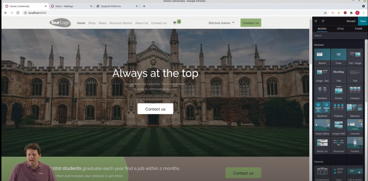Select the Masonry building block
The image size is (368, 181).
tap(355, 110)
